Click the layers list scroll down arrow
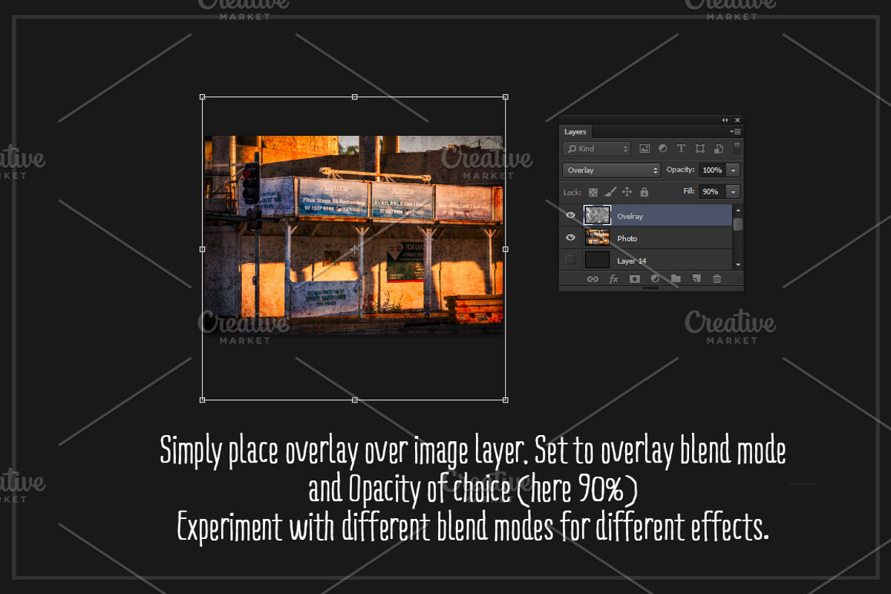The image size is (891, 594). click(x=738, y=265)
